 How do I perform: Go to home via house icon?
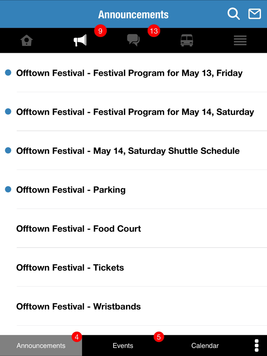(26, 41)
